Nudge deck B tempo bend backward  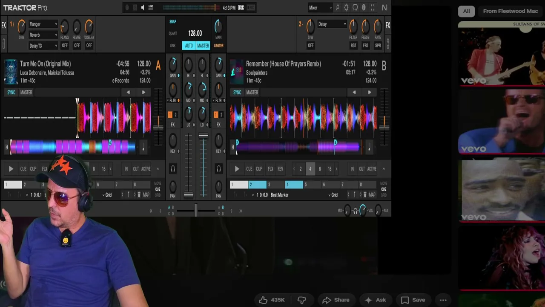pos(354,92)
